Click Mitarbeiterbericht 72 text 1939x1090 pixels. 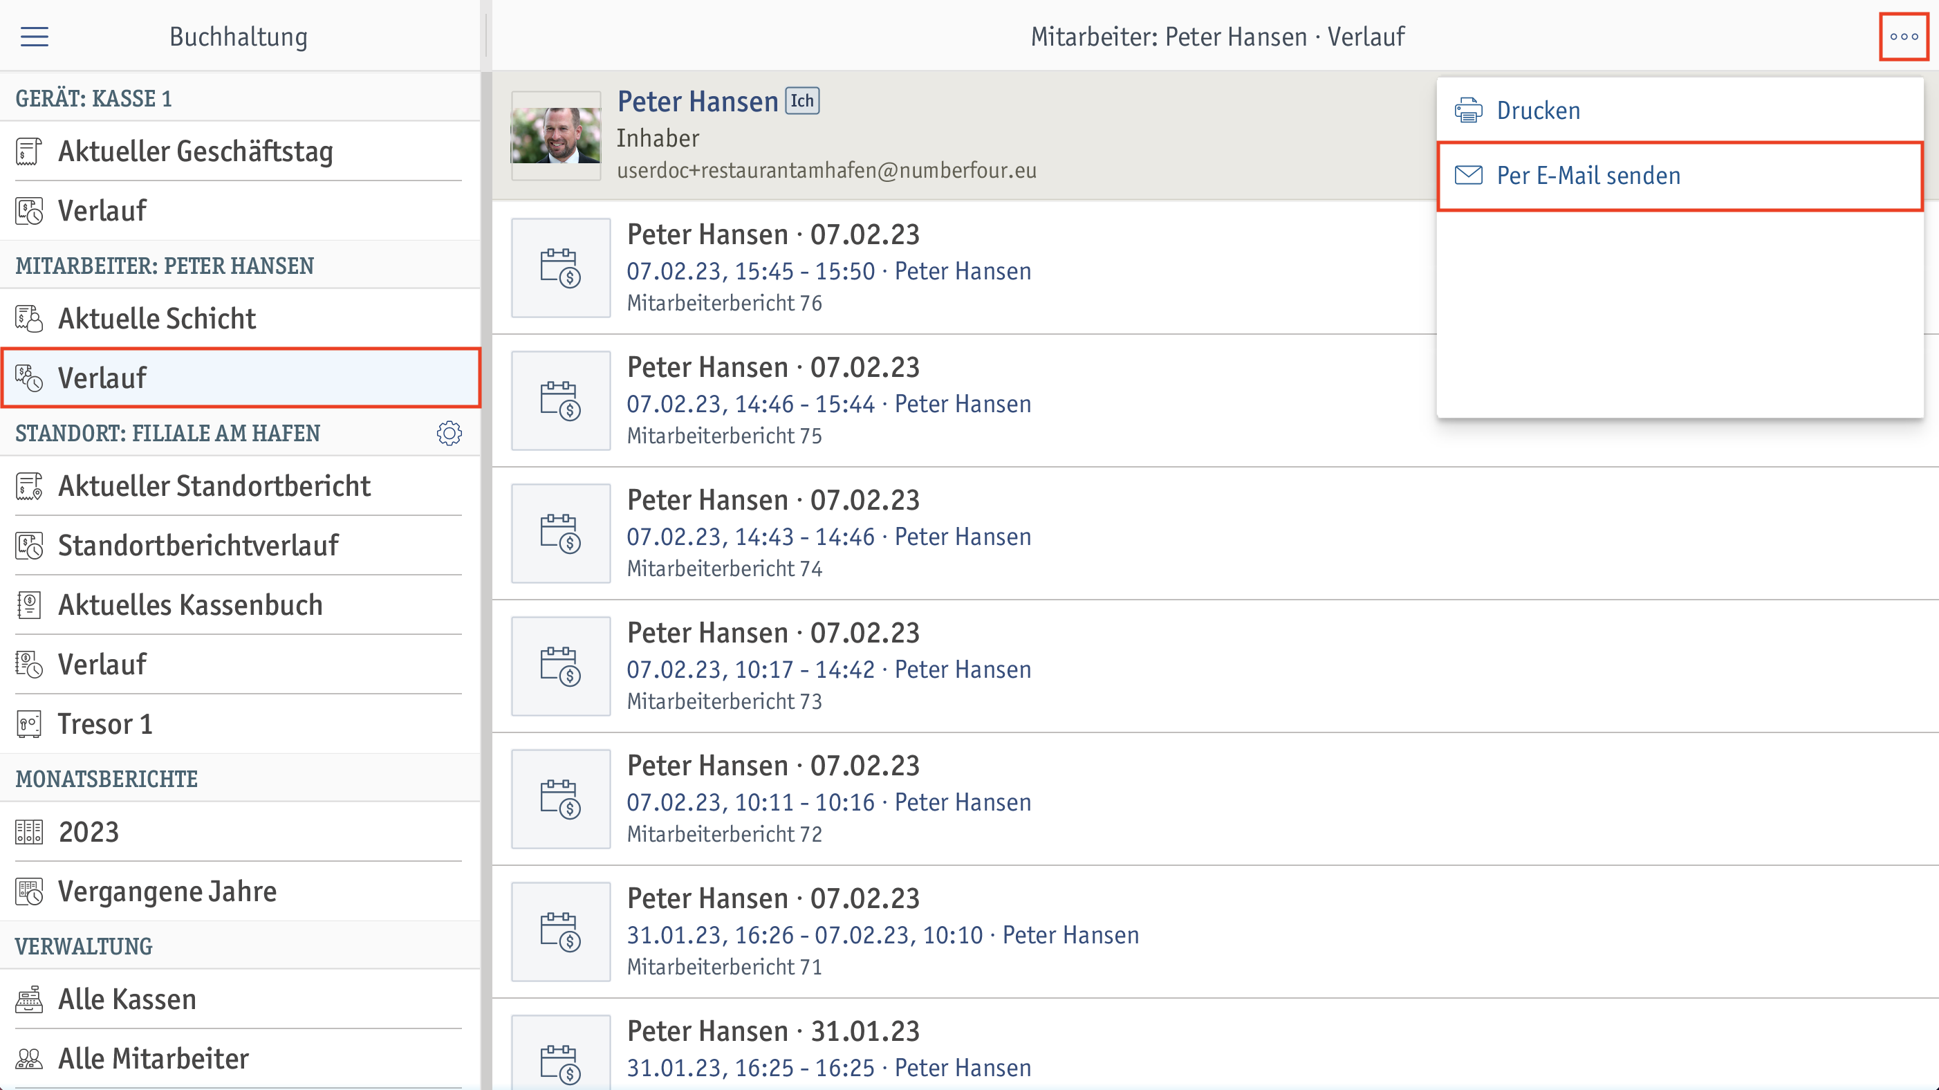tap(724, 835)
